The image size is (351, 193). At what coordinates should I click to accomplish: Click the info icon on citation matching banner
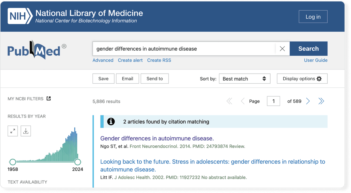[x=111, y=121]
